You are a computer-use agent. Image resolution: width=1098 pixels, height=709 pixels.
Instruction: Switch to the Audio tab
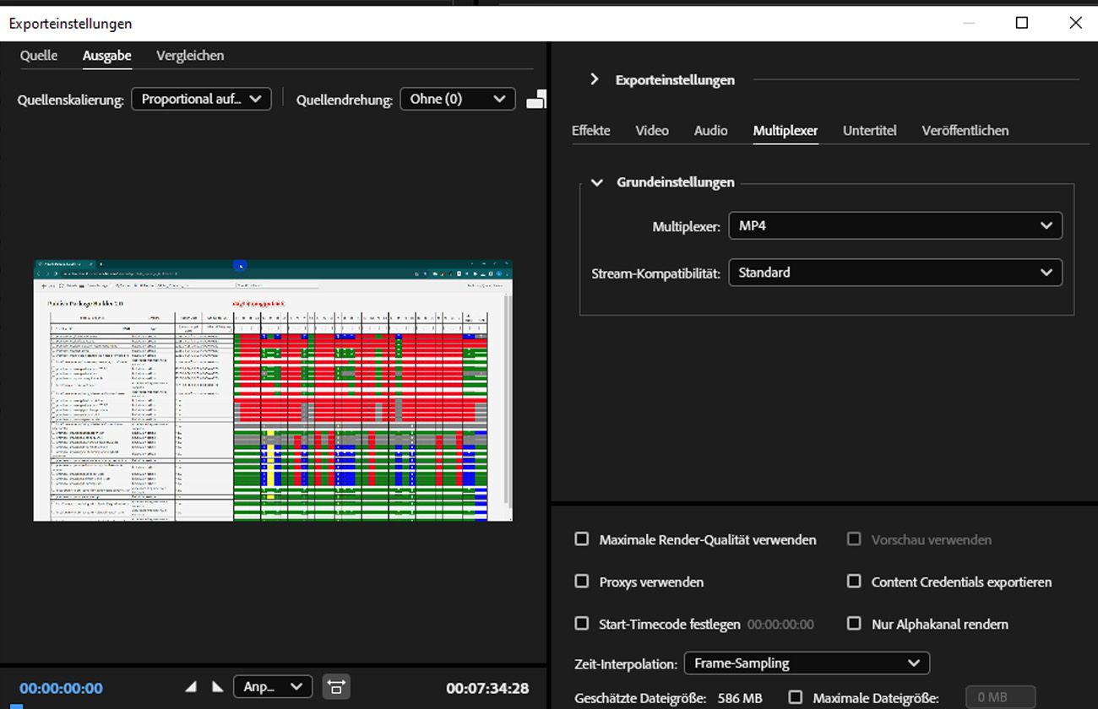710,130
